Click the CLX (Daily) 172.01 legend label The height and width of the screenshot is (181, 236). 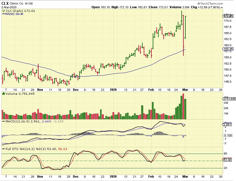click(x=20, y=11)
